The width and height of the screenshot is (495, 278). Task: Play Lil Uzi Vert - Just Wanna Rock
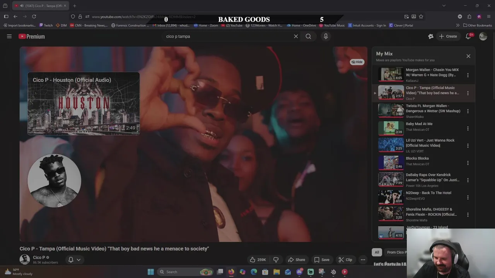[420, 146]
